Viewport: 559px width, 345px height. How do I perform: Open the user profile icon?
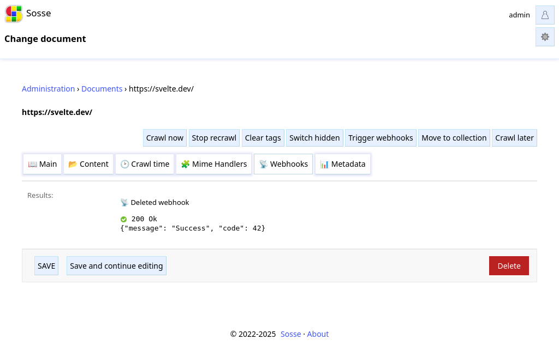point(545,15)
